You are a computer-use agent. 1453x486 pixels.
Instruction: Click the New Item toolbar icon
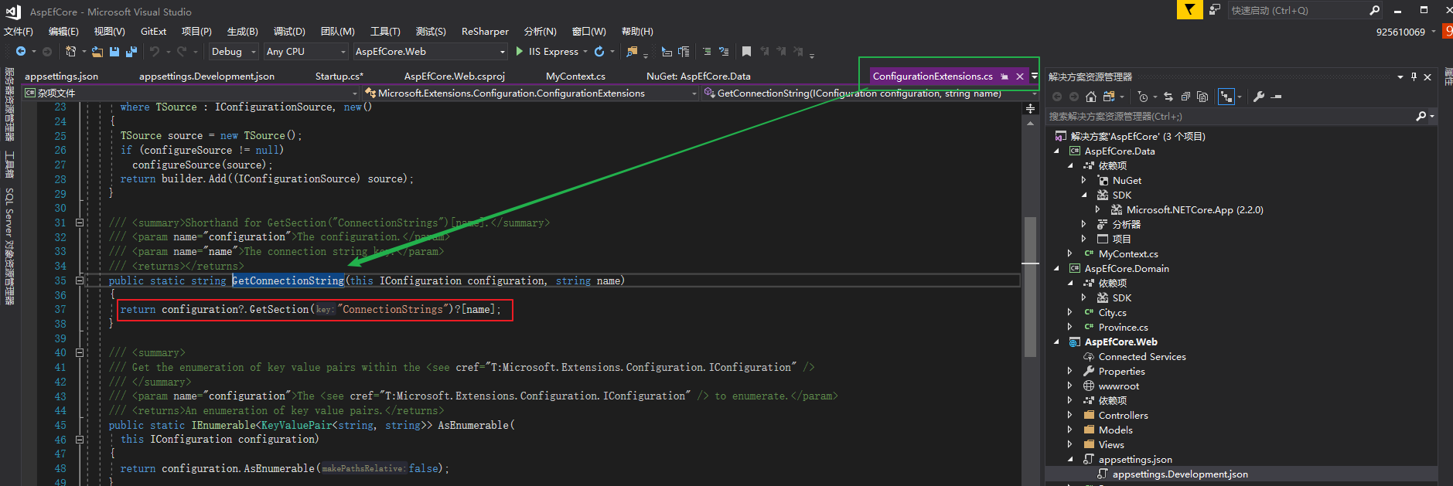tap(70, 52)
